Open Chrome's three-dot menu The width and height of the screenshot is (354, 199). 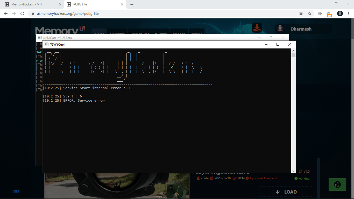point(348,13)
